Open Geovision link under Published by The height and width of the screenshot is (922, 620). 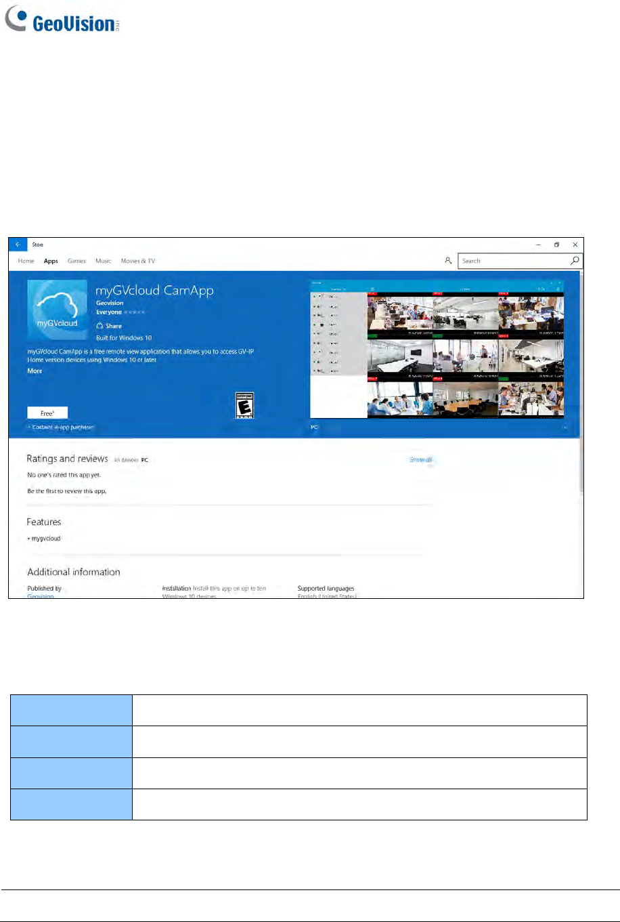pyautogui.click(x=41, y=596)
